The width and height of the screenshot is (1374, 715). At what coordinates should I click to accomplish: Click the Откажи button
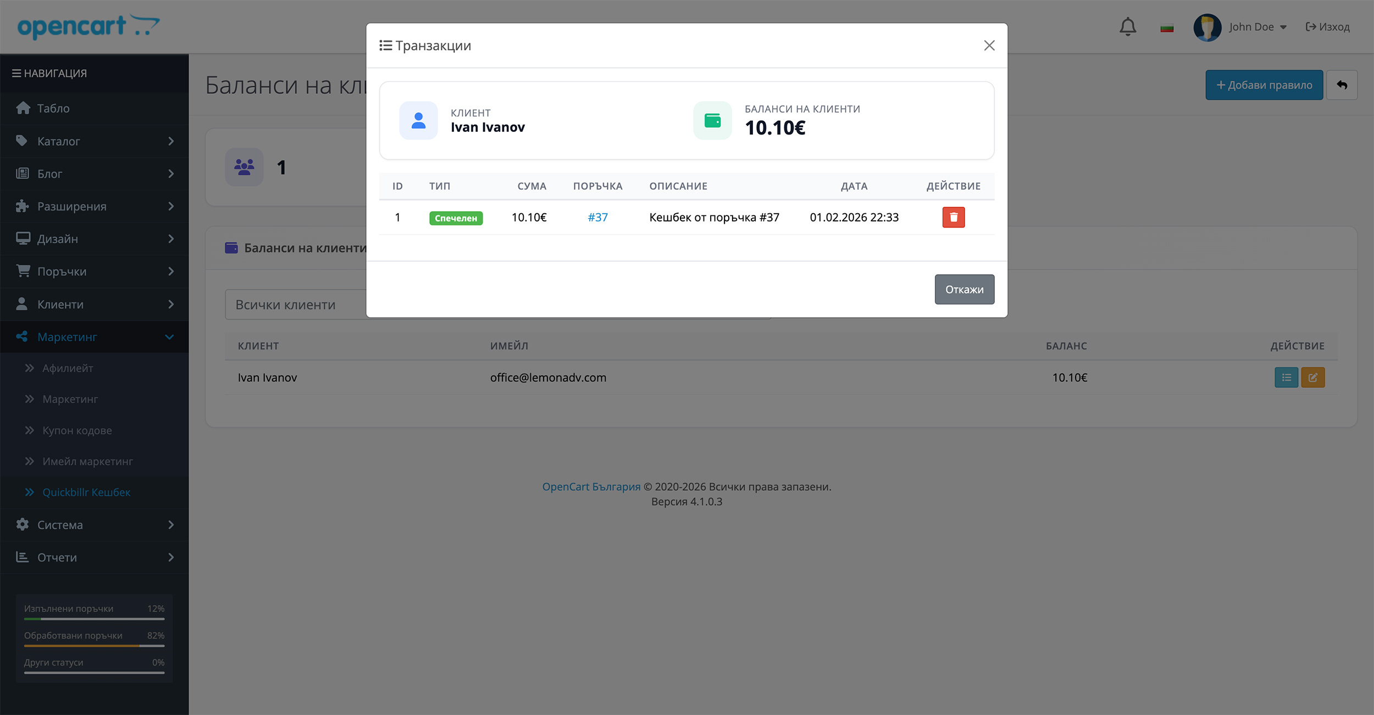click(964, 290)
